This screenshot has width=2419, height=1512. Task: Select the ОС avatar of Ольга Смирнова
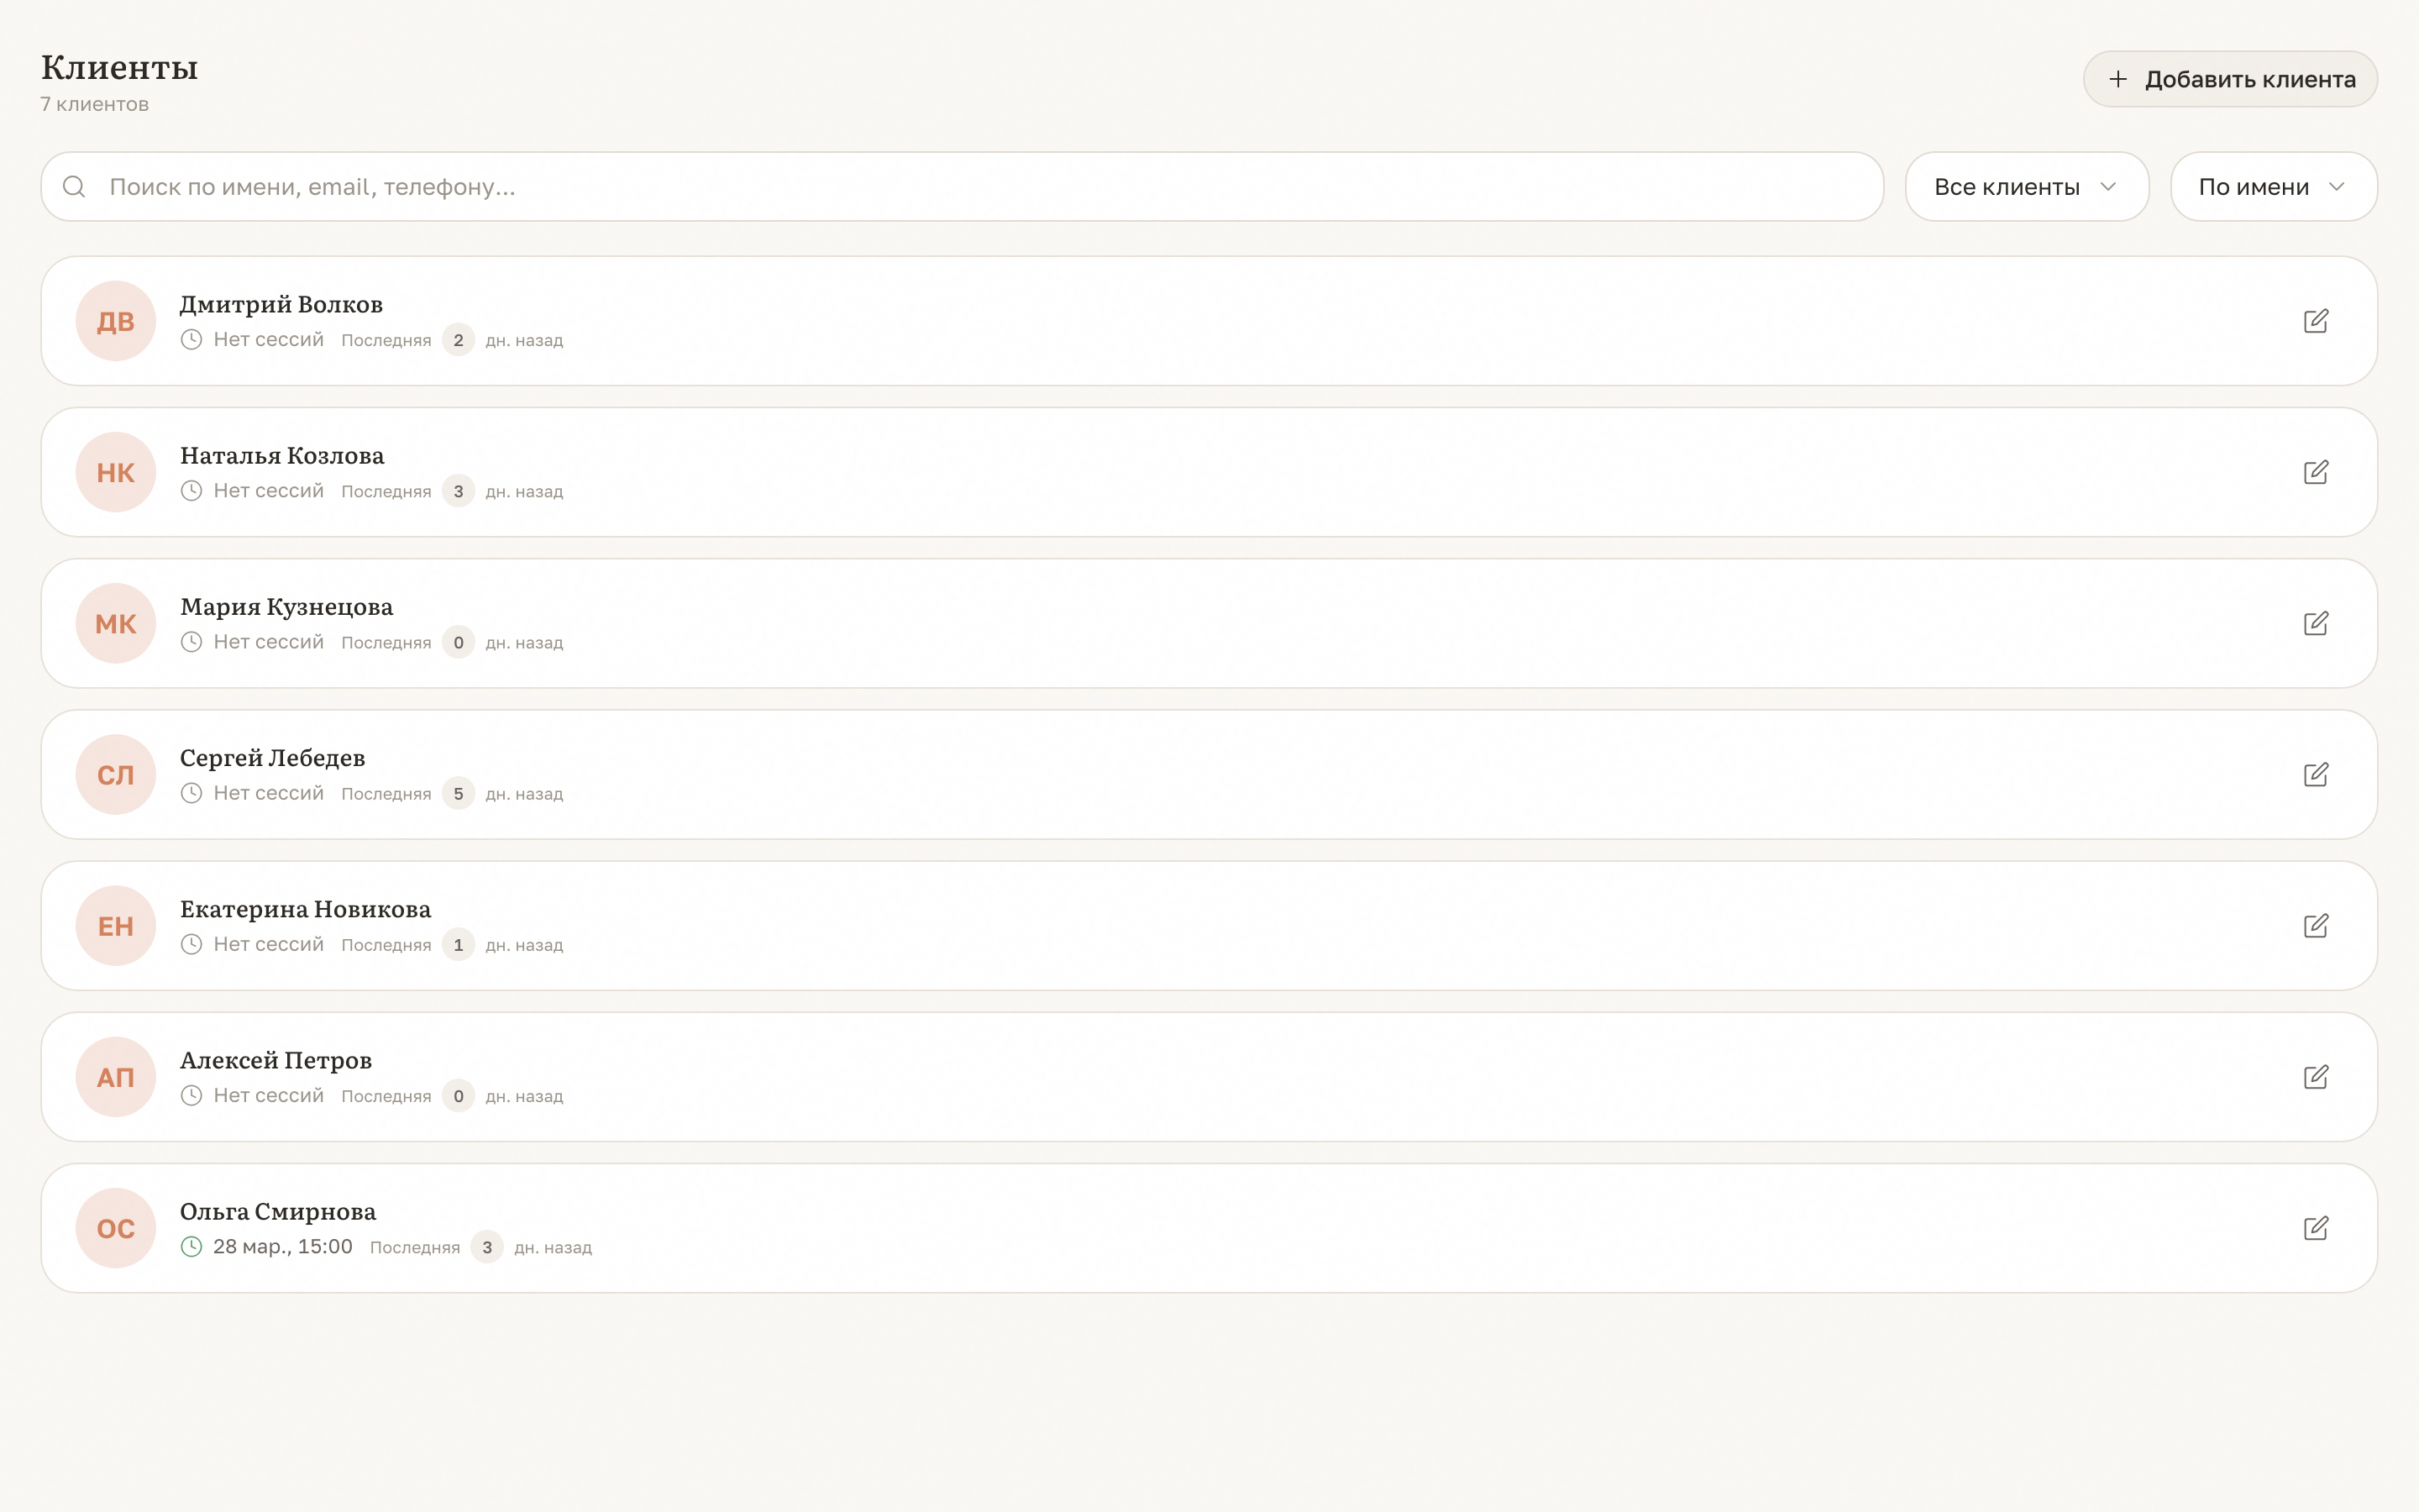pyautogui.click(x=116, y=1228)
